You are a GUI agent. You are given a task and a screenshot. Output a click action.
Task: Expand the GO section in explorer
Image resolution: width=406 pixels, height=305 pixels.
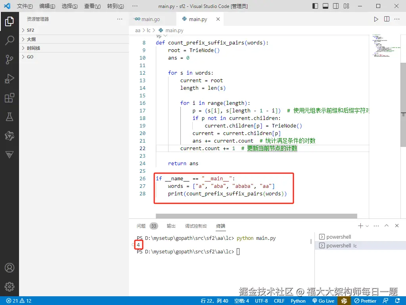74,57
